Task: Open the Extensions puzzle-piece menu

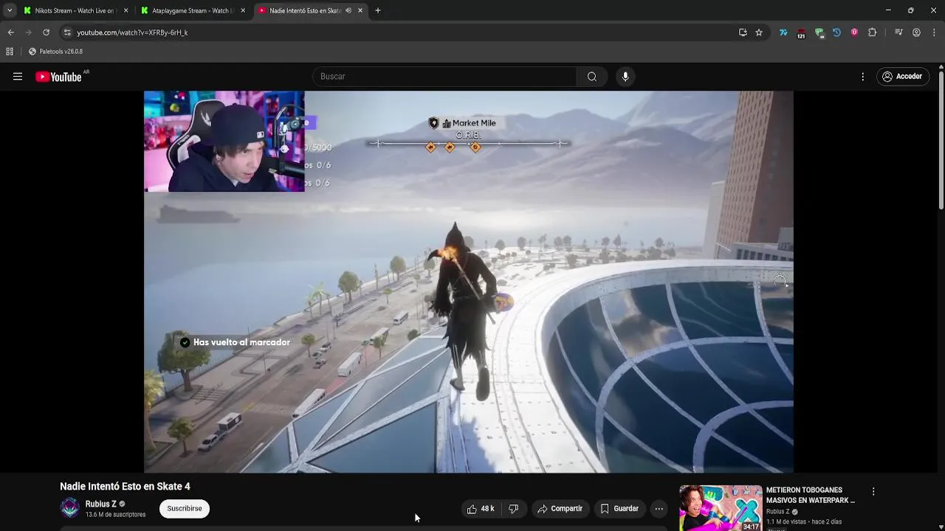Action: coord(873,32)
